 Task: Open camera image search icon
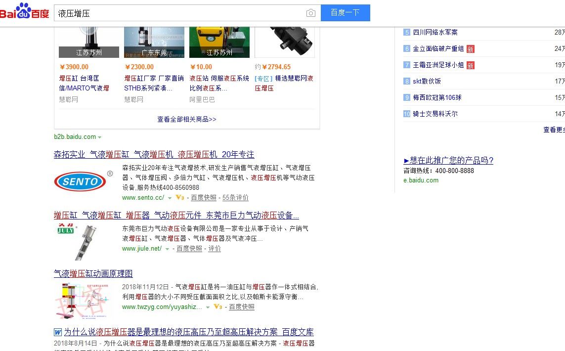(x=310, y=13)
